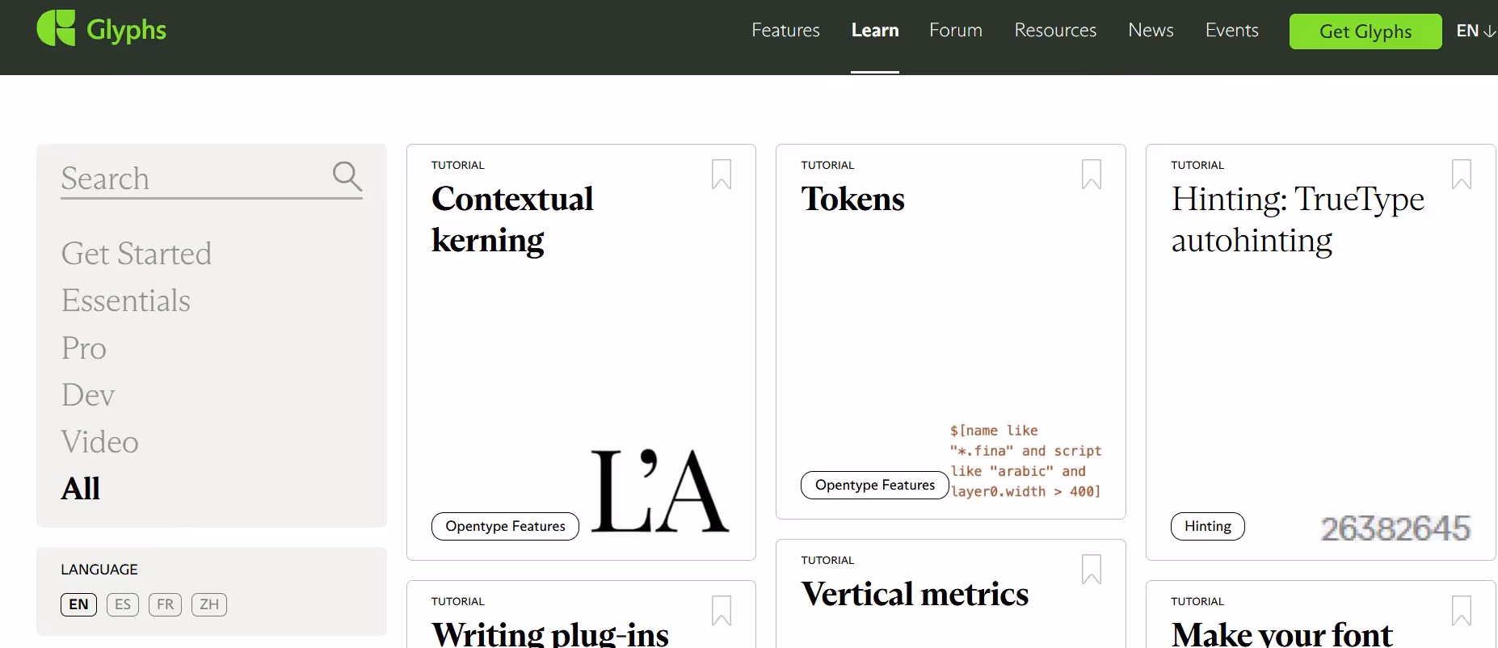
Task: Select EN language filter
Action: [x=78, y=604]
